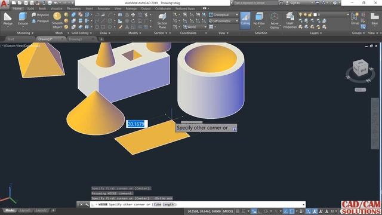382x215 pixels.
Task: Click the keyword search box
Action: pyautogui.click(x=255, y=3)
